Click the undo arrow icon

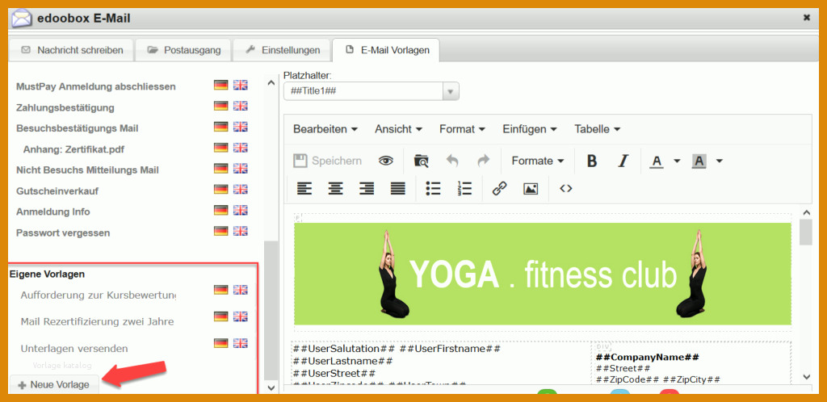(452, 161)
